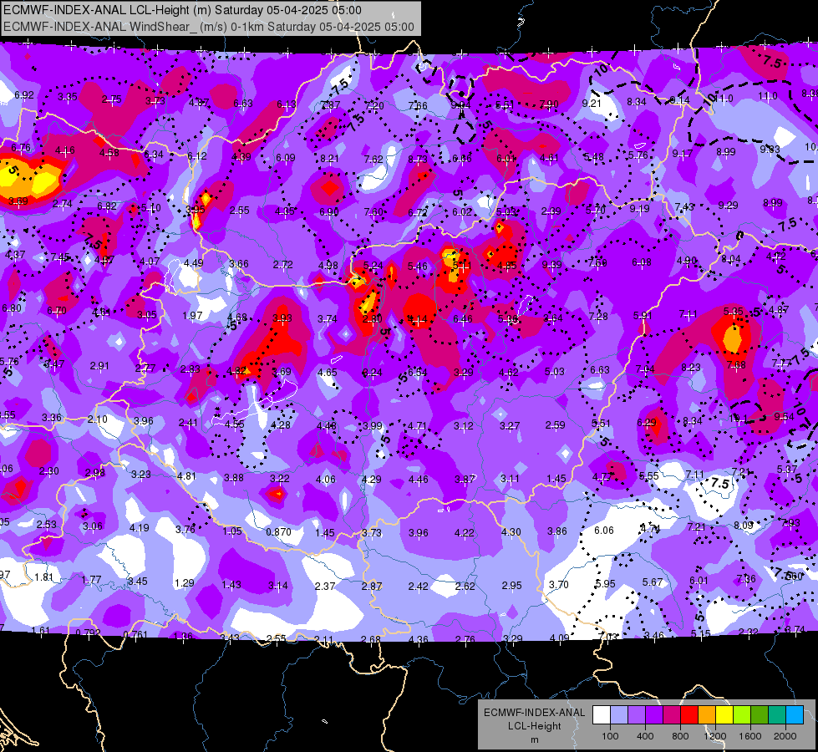Click the grid value 8.23
The image size is (818, 752).
(x=691, y=368)
